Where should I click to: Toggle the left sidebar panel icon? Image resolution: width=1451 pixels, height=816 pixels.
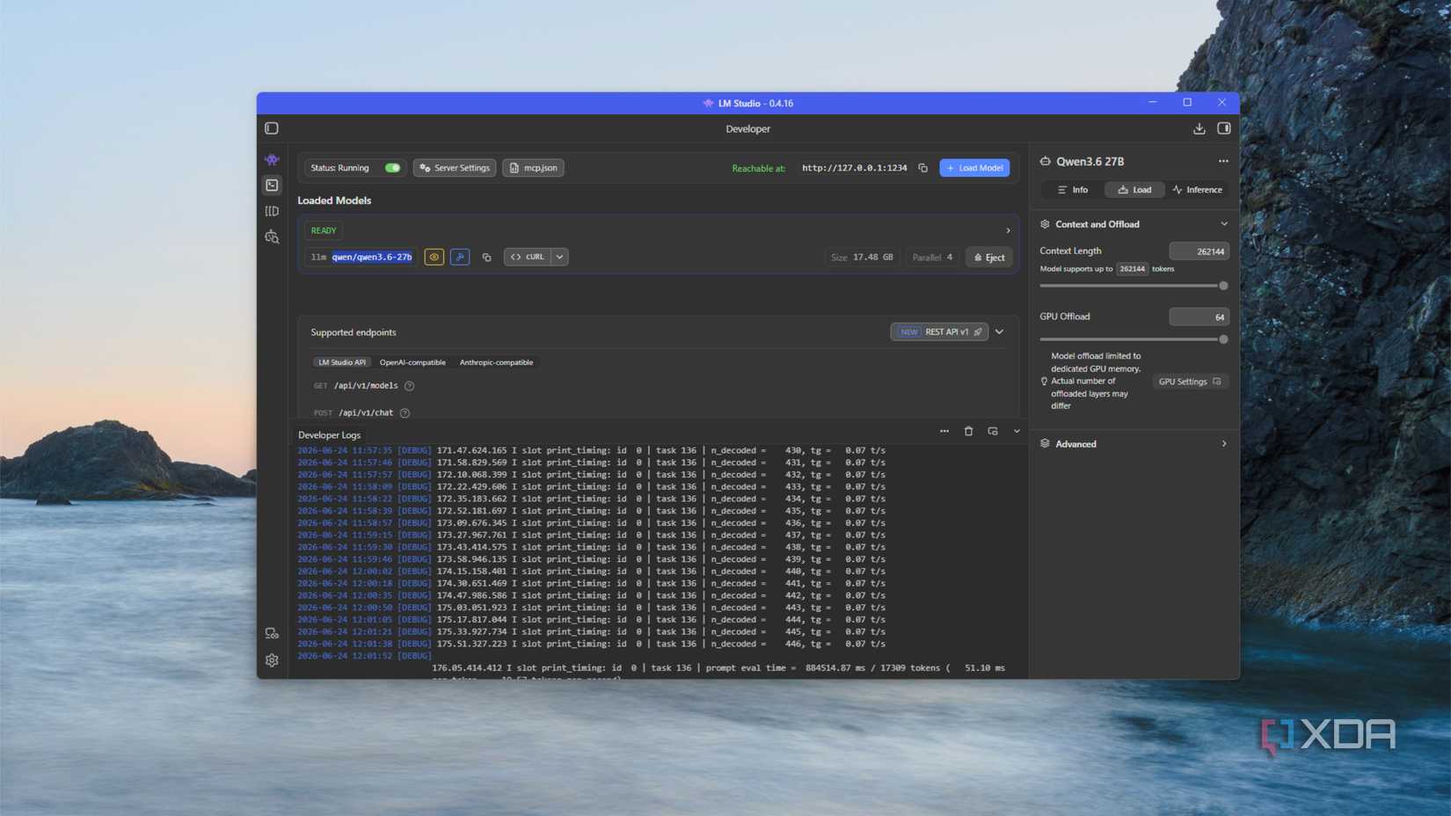pos(272,128)
